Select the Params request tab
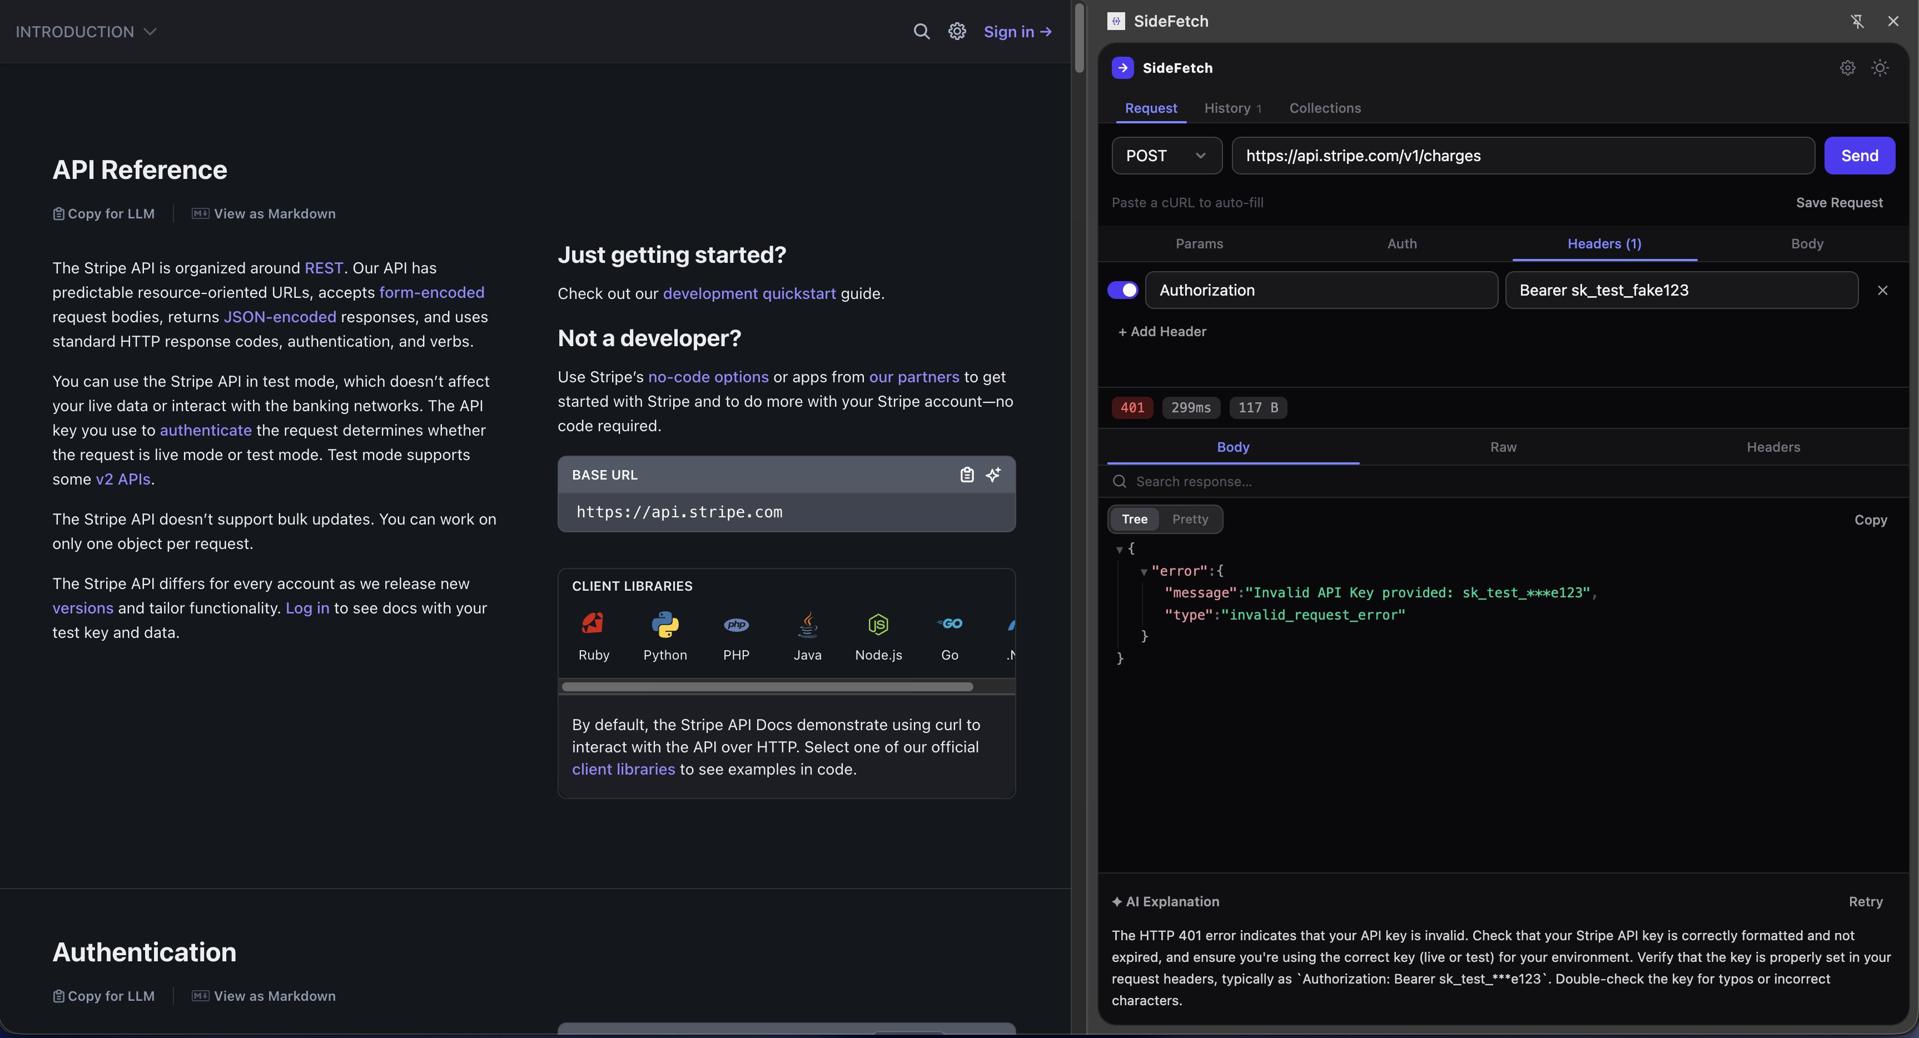Screen dimensions: 1919x1038 tap(1199, 243)
